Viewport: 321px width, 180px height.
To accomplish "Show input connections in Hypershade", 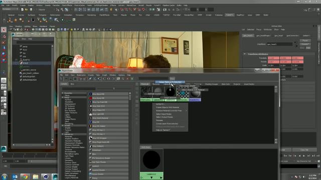I will (x=104, y=79).
